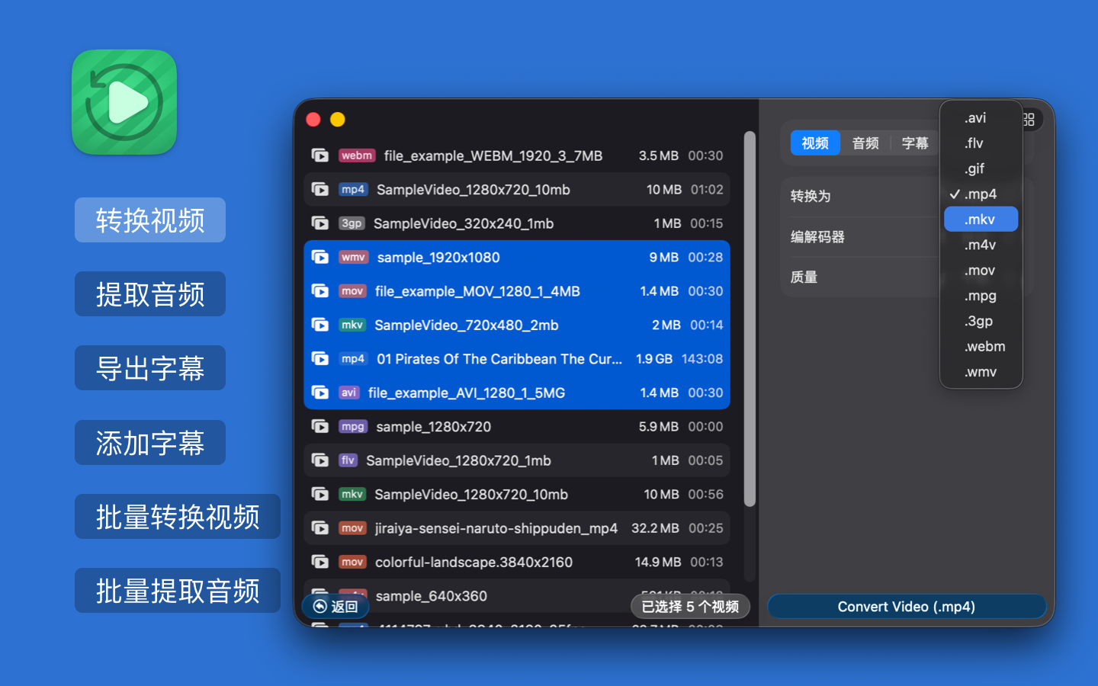The image size is (1098, 686).
Task: Click the 批量转换视频 label
Action: coord(178,517)
